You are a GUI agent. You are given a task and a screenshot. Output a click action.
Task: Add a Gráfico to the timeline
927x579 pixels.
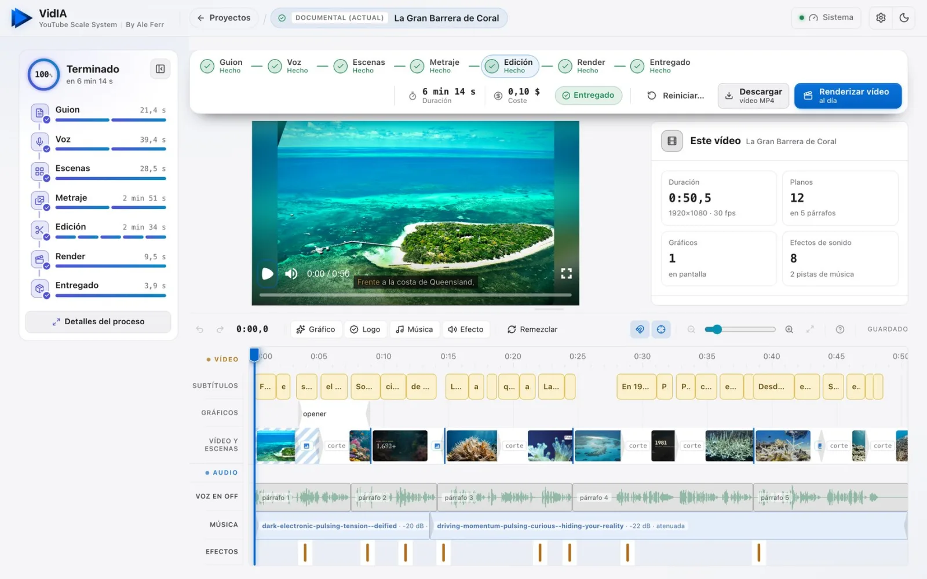point(316,329)
